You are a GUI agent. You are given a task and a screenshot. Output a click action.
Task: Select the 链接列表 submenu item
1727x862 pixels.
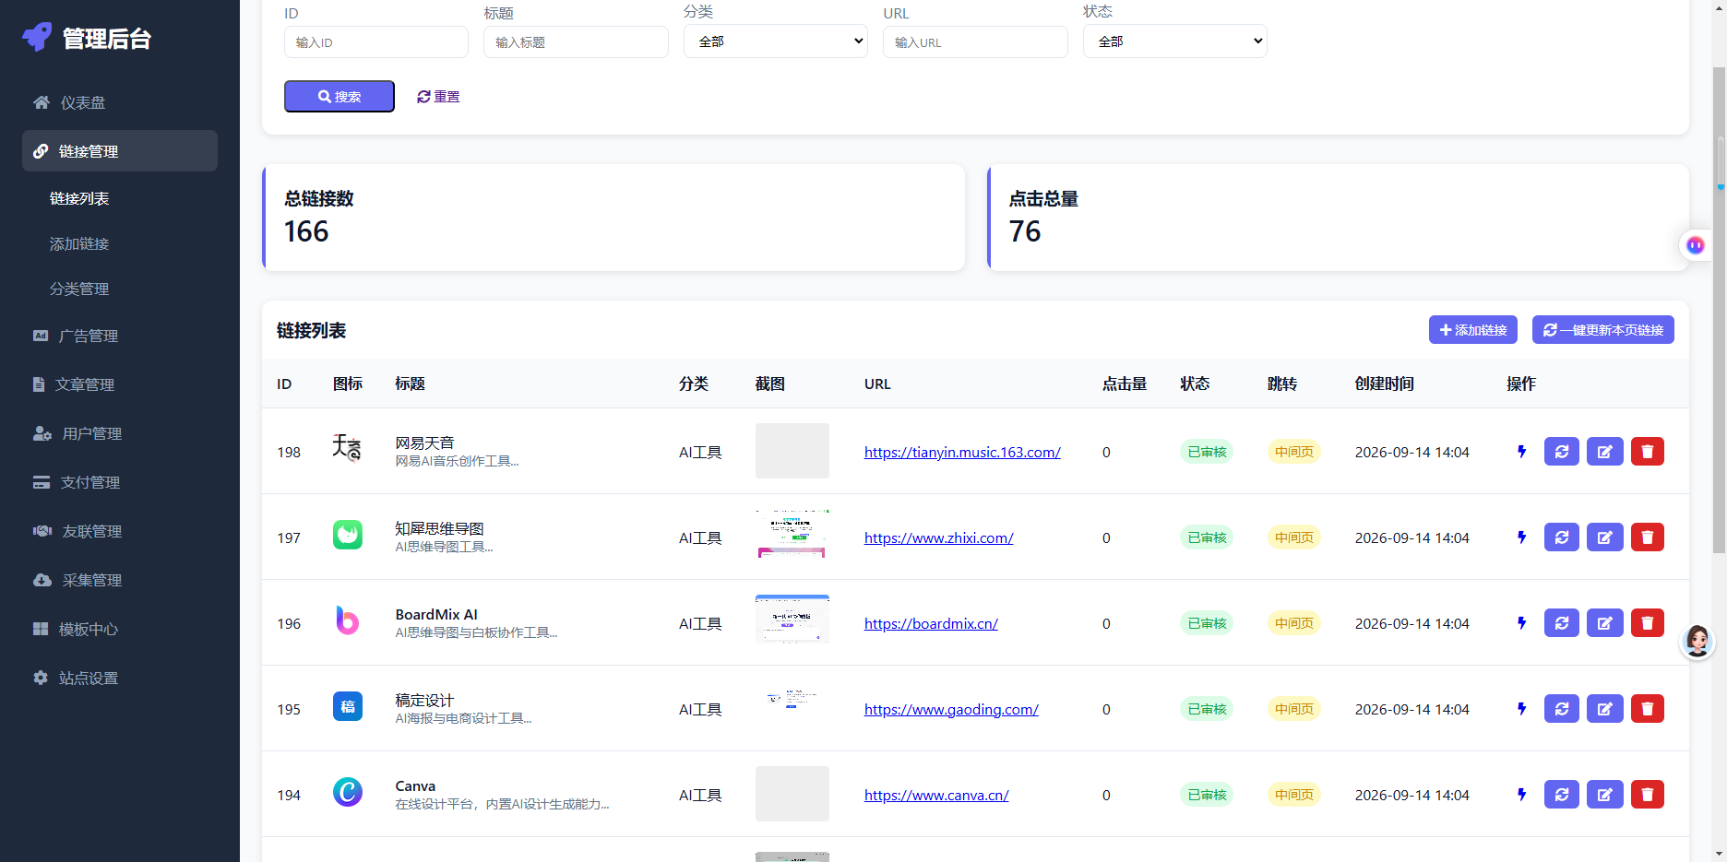[79, 198]
